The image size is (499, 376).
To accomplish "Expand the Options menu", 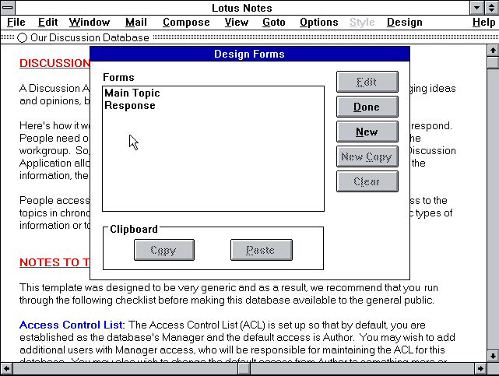I will point(318,23).
